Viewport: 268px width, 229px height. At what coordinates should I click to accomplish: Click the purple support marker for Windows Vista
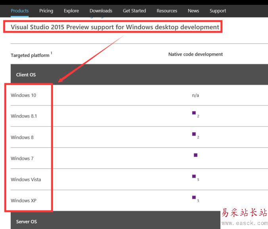[194, 176]
